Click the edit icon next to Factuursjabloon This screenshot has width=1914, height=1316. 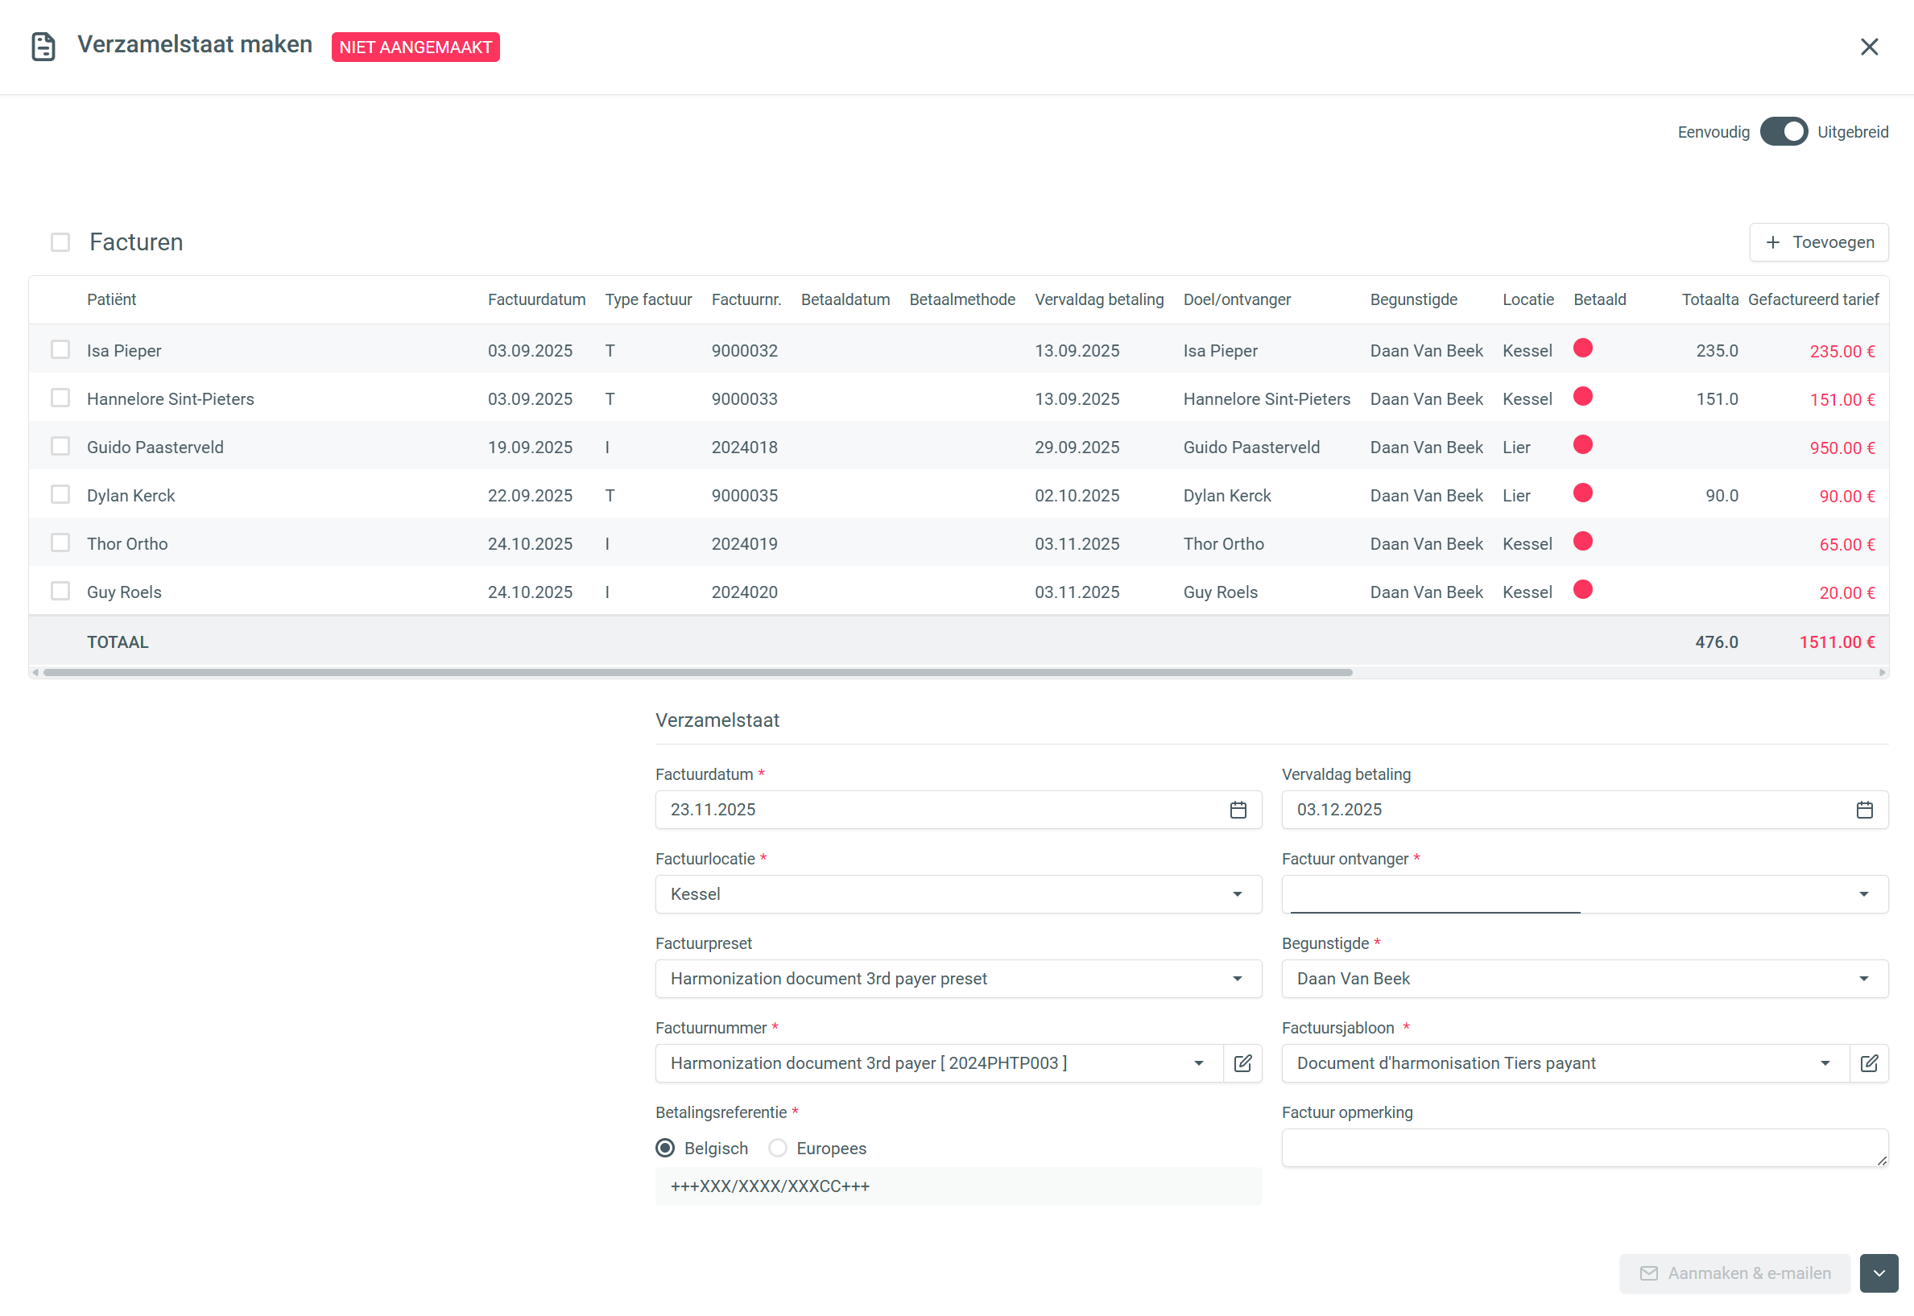[x=1869, y=1062]
